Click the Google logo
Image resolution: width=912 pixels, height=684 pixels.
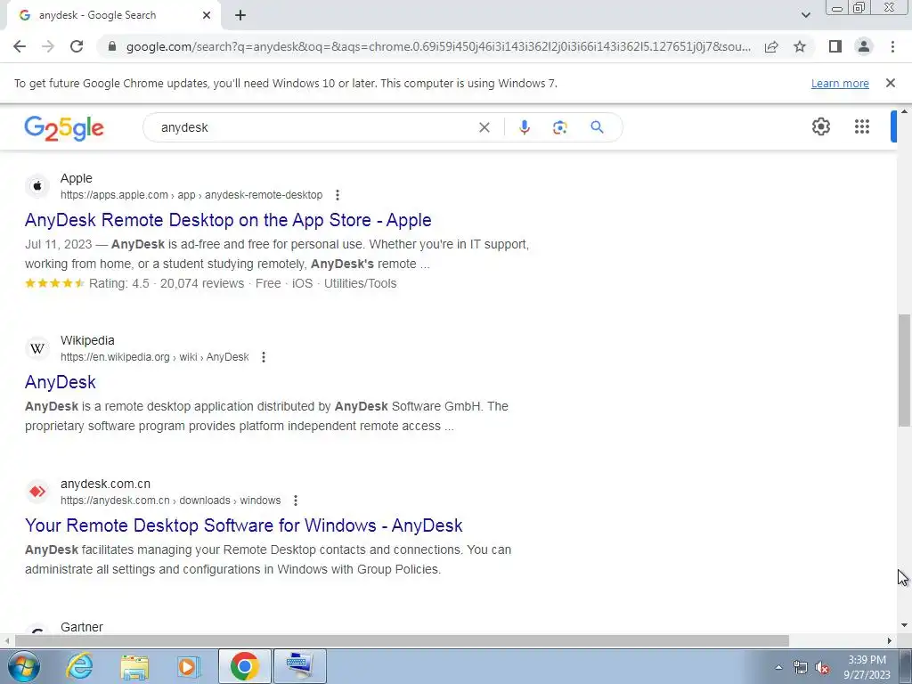[64, 128]
